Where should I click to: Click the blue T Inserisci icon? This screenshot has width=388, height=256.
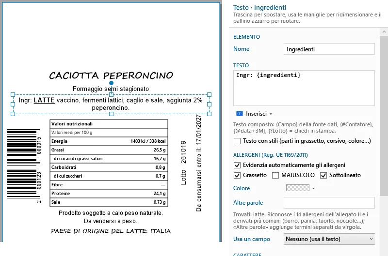(239, 114)
